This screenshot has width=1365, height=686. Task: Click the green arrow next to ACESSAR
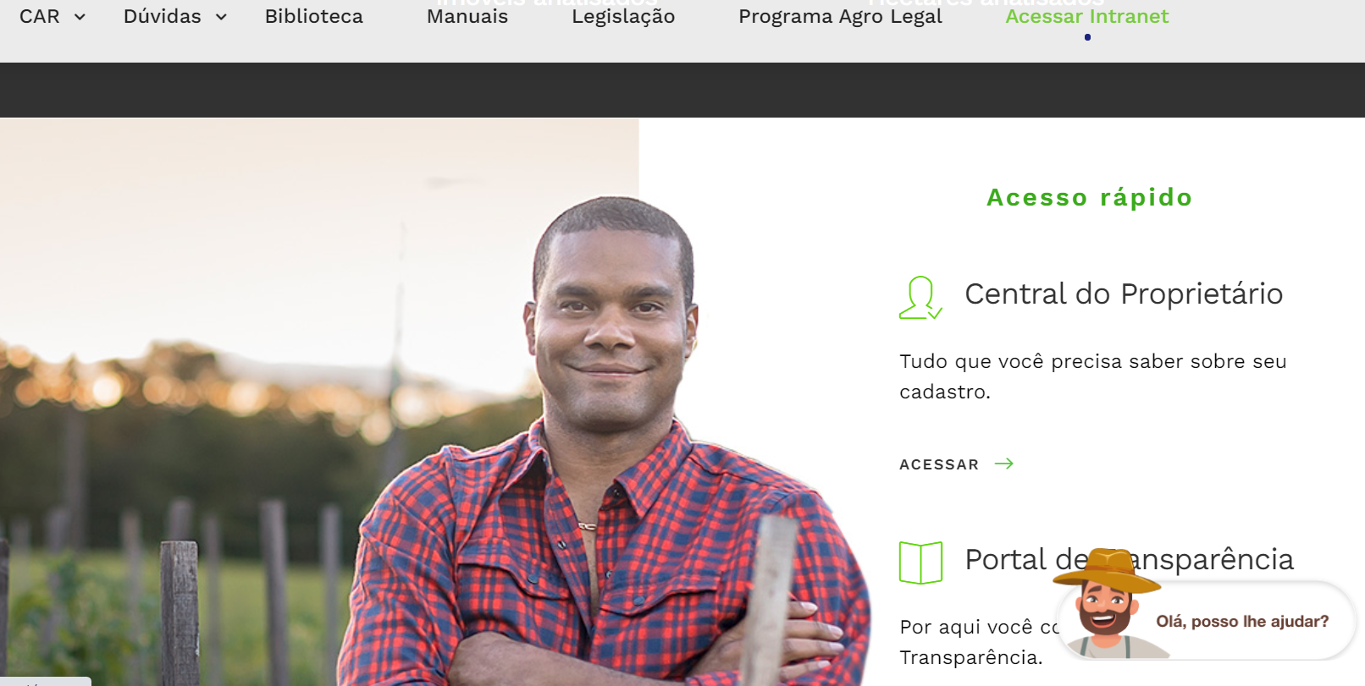tap(1004, 464)
